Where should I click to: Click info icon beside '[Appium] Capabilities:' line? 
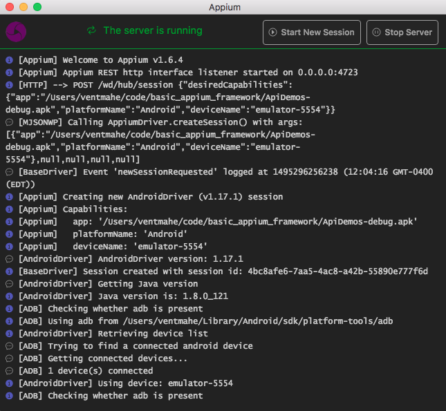coord(9,209)
